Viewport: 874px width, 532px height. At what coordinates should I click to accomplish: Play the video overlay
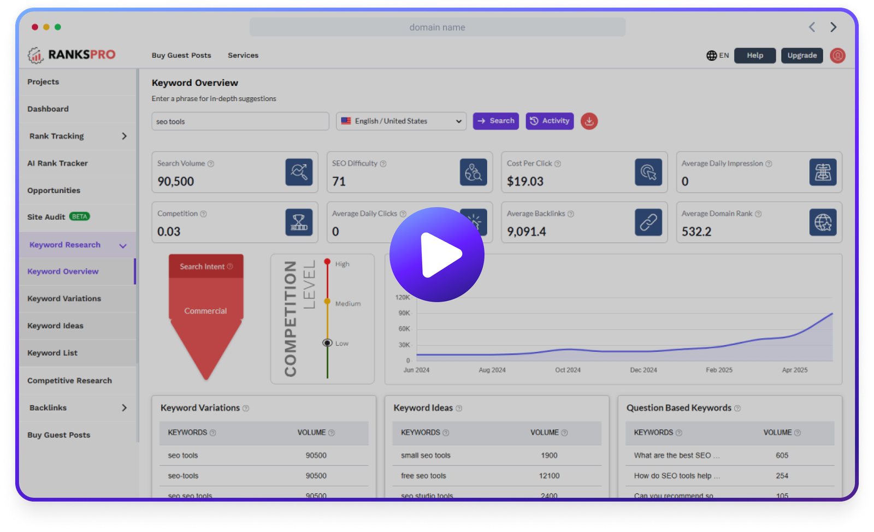click(437, 255)
